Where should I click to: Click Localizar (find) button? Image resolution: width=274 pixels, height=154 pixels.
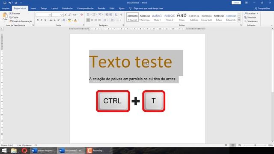coord(250,13)
